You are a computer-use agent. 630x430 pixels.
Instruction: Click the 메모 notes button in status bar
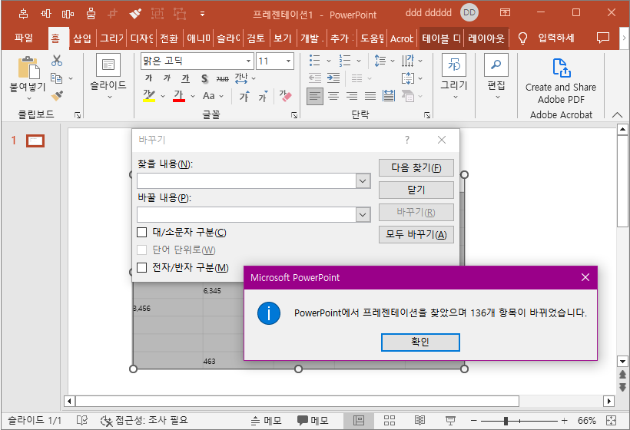(267, 420)
